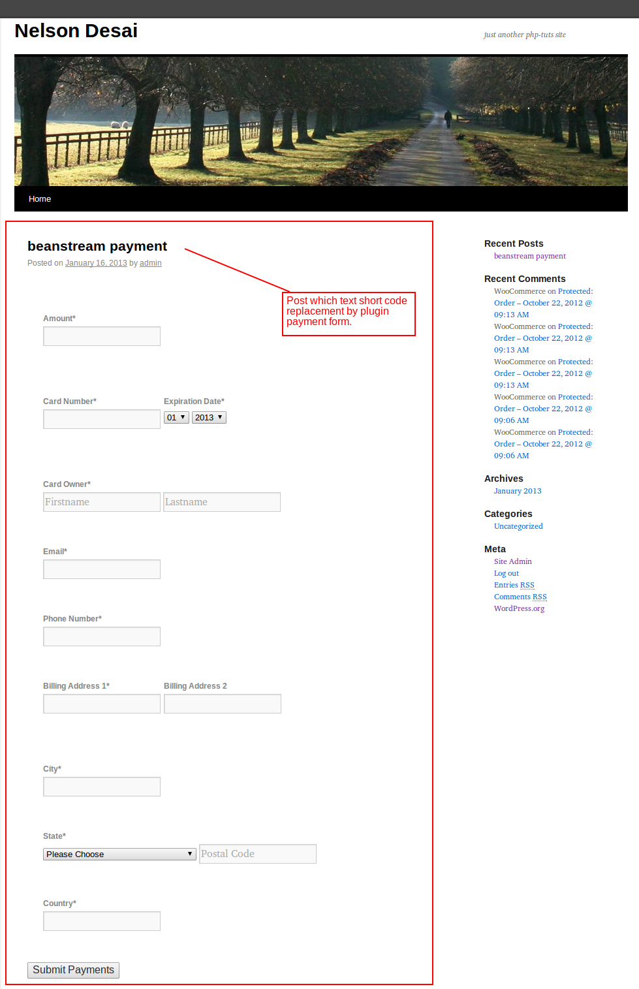Click the site tagline just another php-tuts site
639x989 pixels.
click(x=525, y=35)
